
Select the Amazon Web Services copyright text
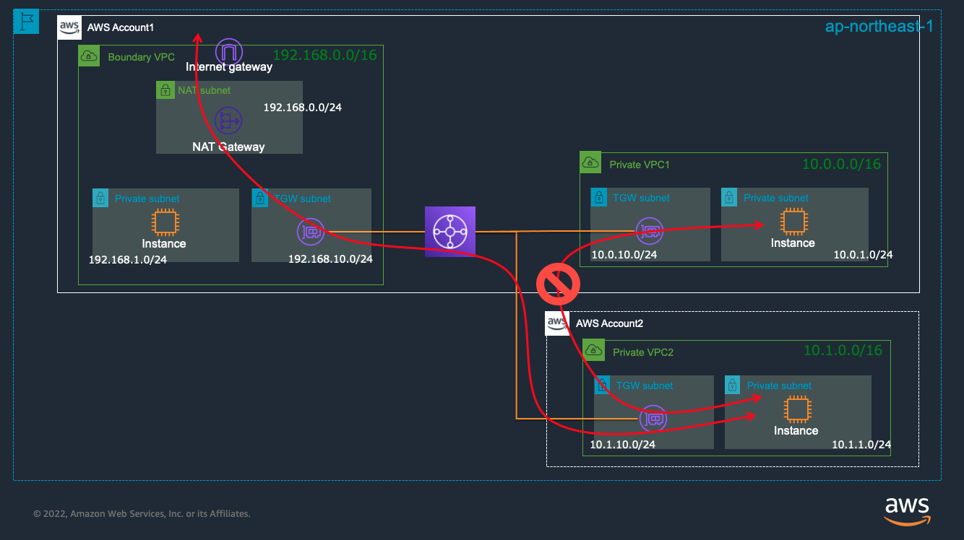pos(142,514)
